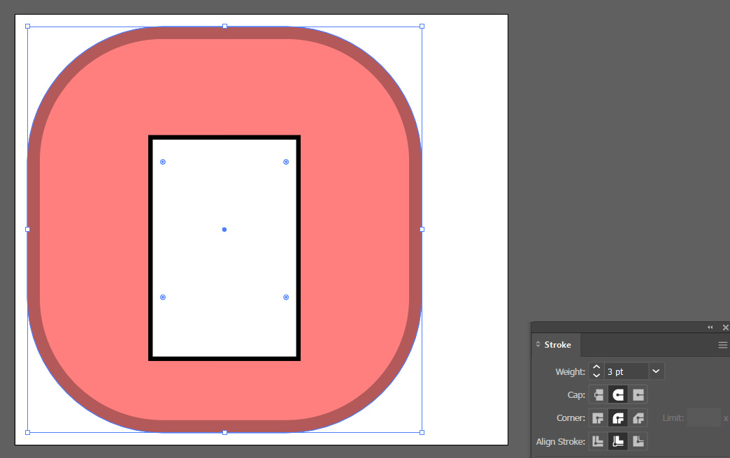Click the disabled miter Limit field
The image size is (730, 458).
(x=703, y=418)
